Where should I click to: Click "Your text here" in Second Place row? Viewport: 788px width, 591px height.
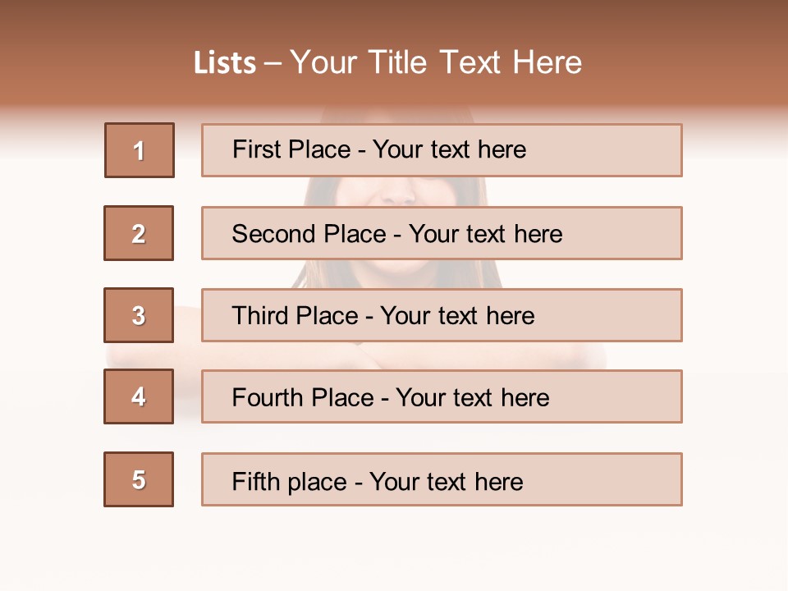tap(485, 234)
